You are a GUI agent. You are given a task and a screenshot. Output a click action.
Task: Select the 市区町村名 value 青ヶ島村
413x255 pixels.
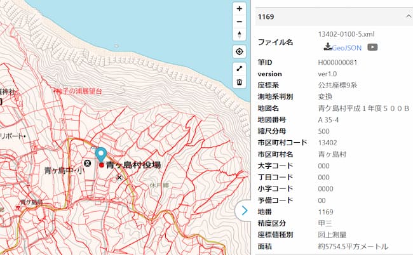(332, 154)
